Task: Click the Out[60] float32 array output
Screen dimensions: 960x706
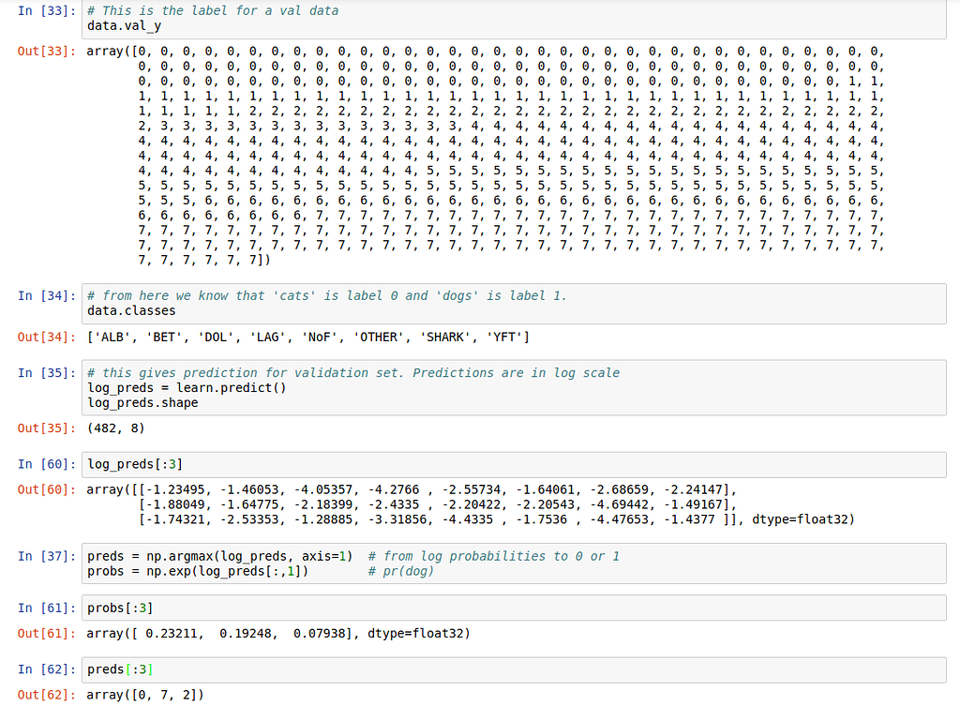Action: click(x=375, y=503)
